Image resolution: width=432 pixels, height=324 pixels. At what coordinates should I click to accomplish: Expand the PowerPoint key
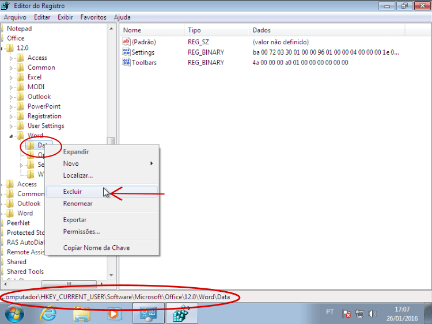click(x=11, y=107)
